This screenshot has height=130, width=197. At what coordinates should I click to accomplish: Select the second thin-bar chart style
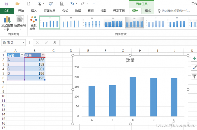(x=71, y=23)
